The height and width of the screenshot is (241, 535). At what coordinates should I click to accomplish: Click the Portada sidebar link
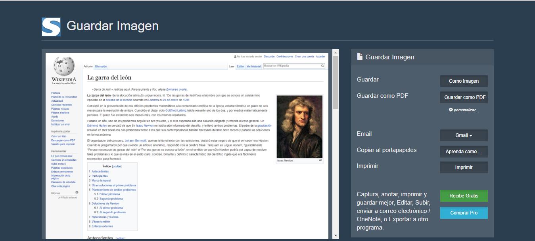coord(56,93)
